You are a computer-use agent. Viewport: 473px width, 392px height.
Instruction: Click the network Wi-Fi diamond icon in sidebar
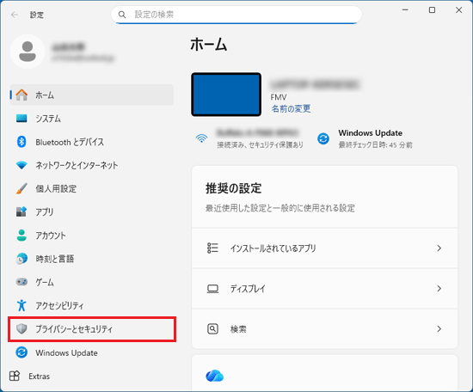pos(21,165)
